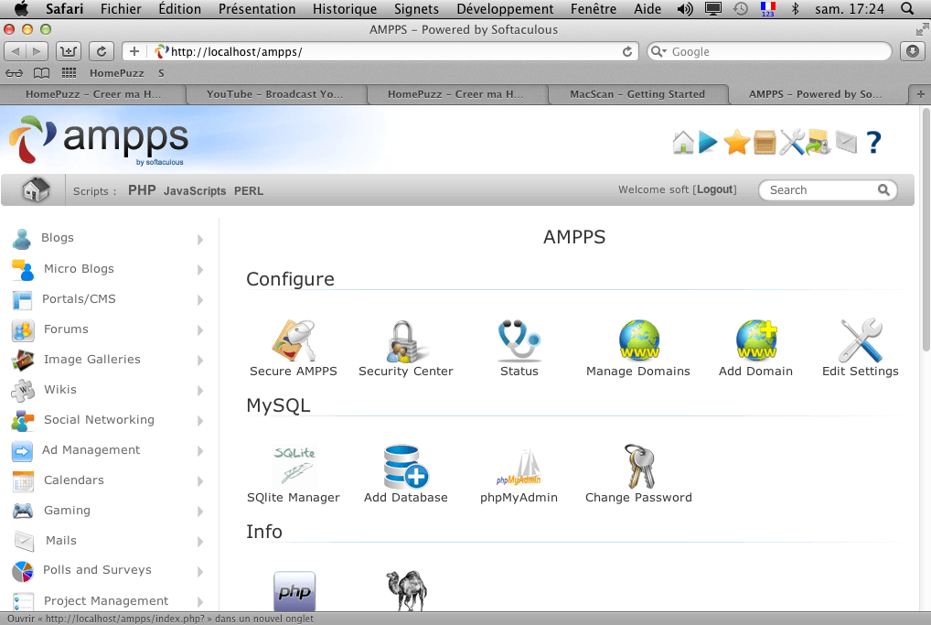
Task: Expand the Wikis category arrow
Action: click(200, 391)
